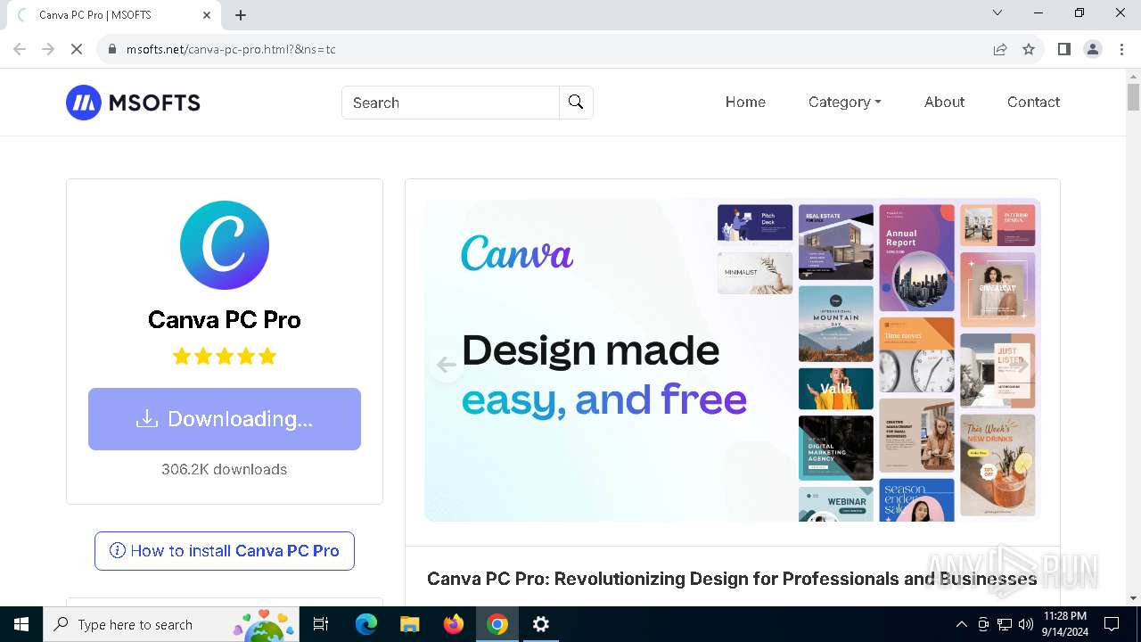Viewport: 1141px width, 642px height.
Task: Close the Canva PC Pro tab
Action: tap(207, 14)
